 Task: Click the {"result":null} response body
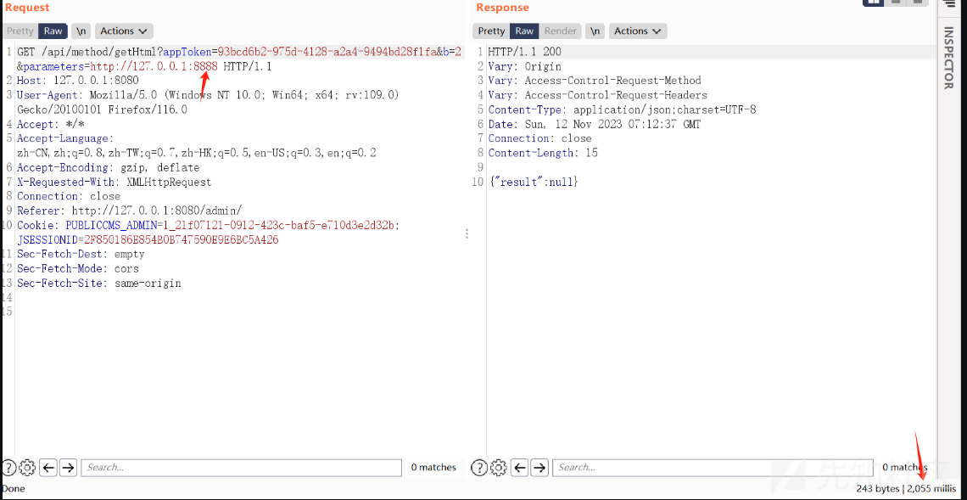point(534,183)
